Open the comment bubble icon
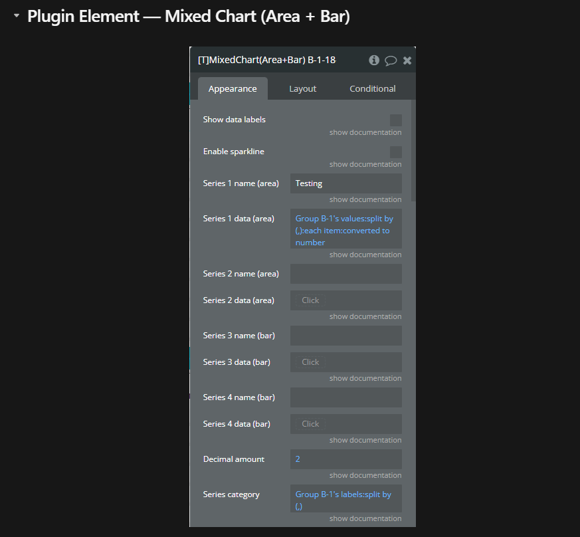Screen dimensions: 580x537 [391, 60]
